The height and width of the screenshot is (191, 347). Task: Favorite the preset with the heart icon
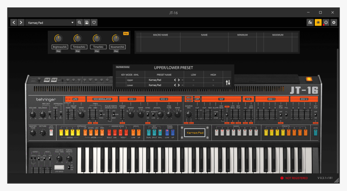click(x=94, y=23)
